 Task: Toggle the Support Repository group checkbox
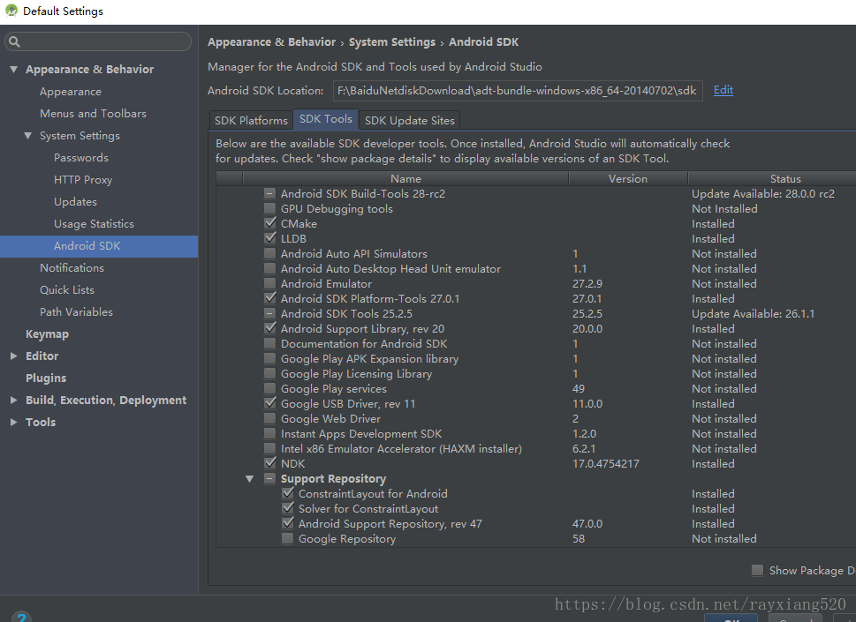(x=269, y=478)
